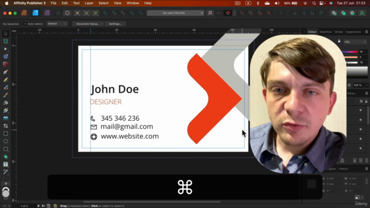Click the fill colour circle in toolbar
The width and height of the screenshot is (370, 208).
[x=6, y=194]
